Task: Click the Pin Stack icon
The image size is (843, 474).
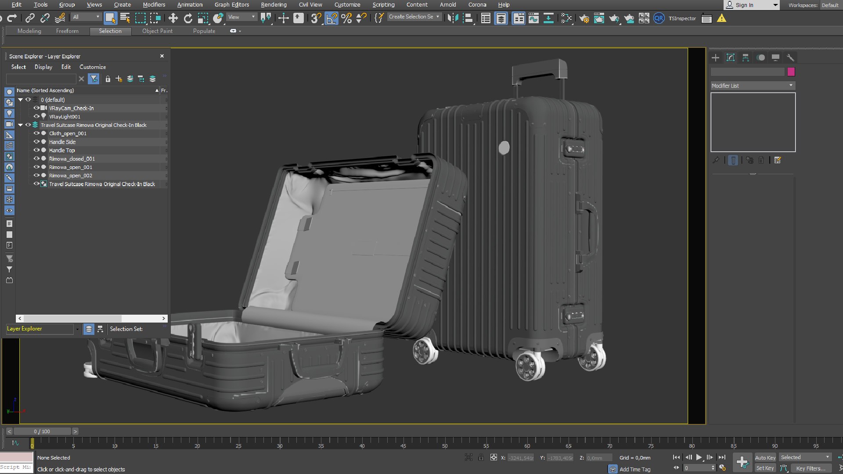Action: coord(716,160)
